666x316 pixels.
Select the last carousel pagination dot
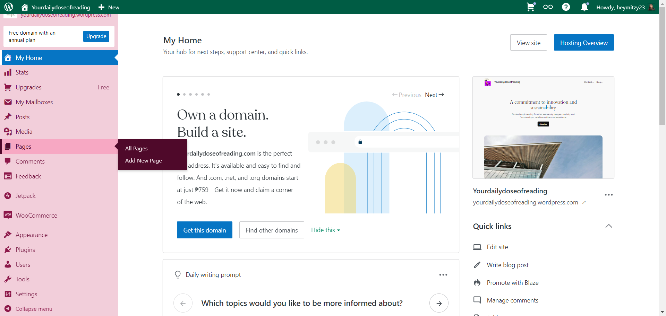point(208,94)
